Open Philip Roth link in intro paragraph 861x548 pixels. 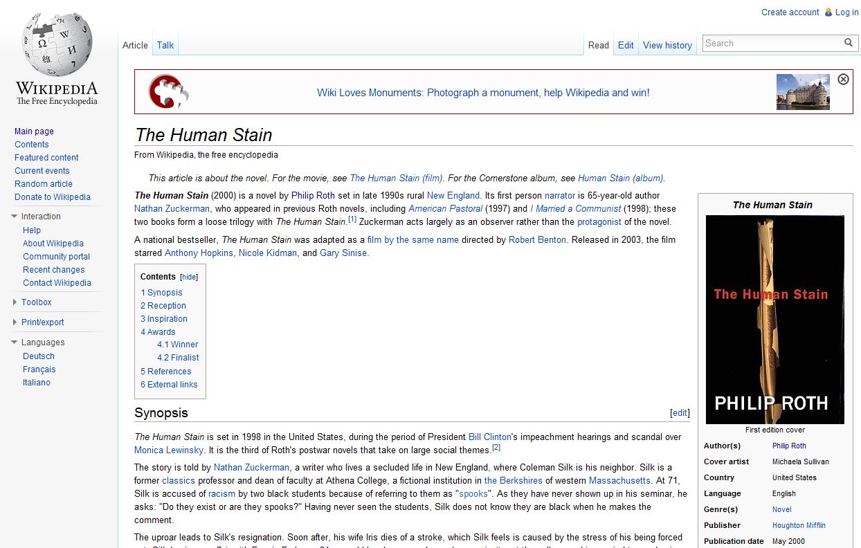pos(313,196)
